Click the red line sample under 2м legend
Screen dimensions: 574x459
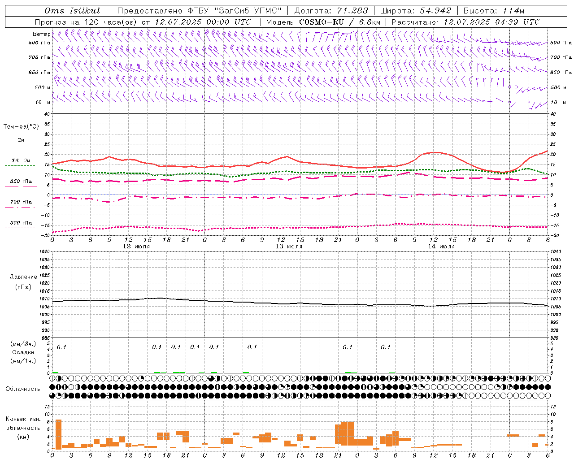click(x=21, y=145)
